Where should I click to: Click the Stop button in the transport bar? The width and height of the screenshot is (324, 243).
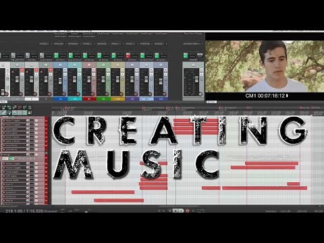(x=170, y=211)
